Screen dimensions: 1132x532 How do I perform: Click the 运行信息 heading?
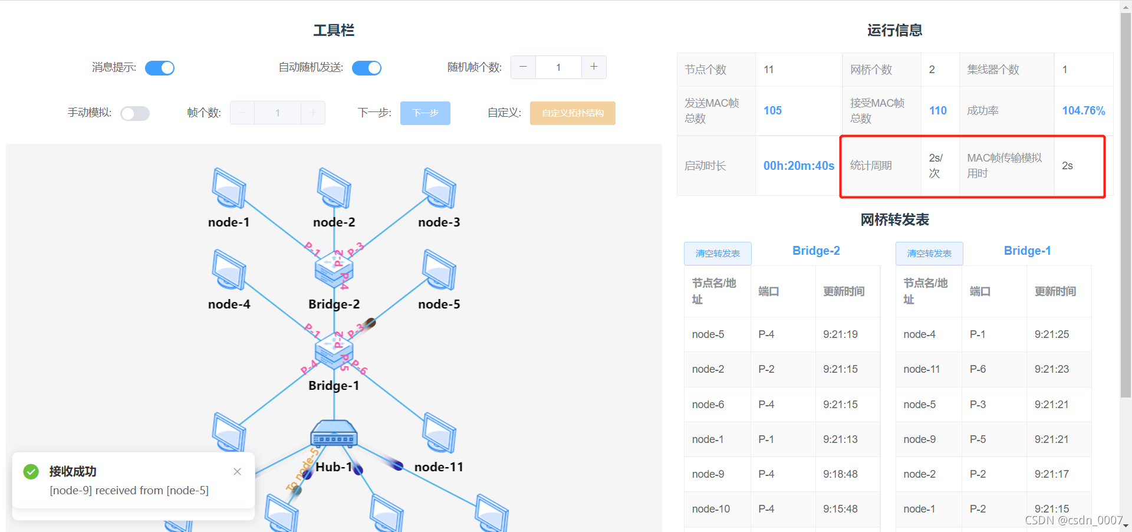(x=894, y=30)
